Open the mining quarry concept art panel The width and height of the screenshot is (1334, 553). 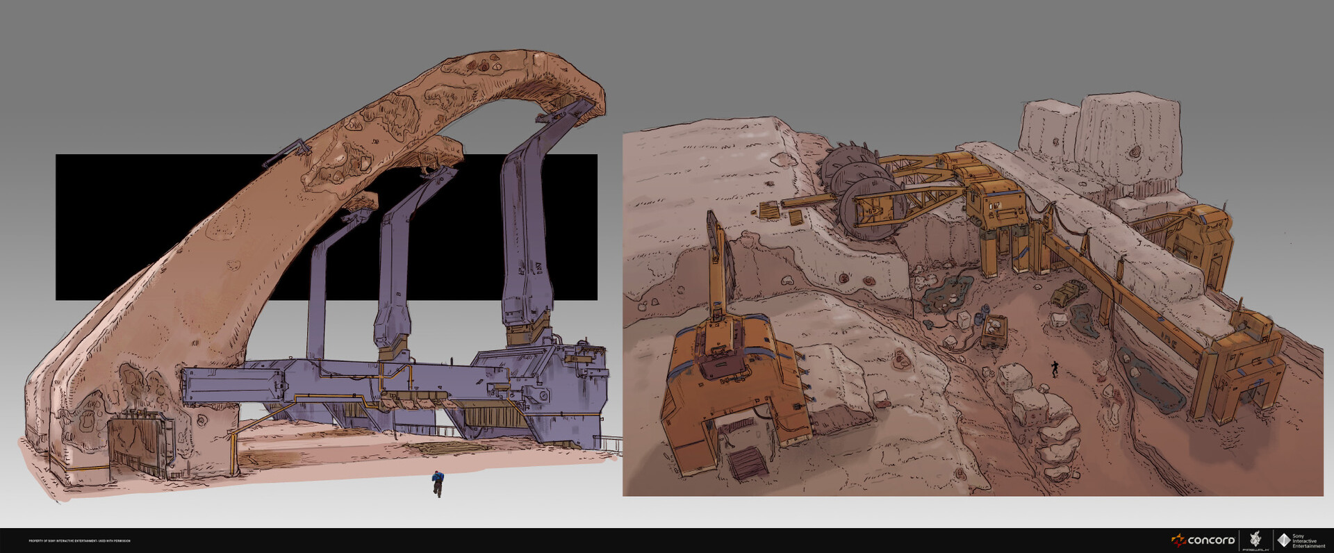[973, 294]
